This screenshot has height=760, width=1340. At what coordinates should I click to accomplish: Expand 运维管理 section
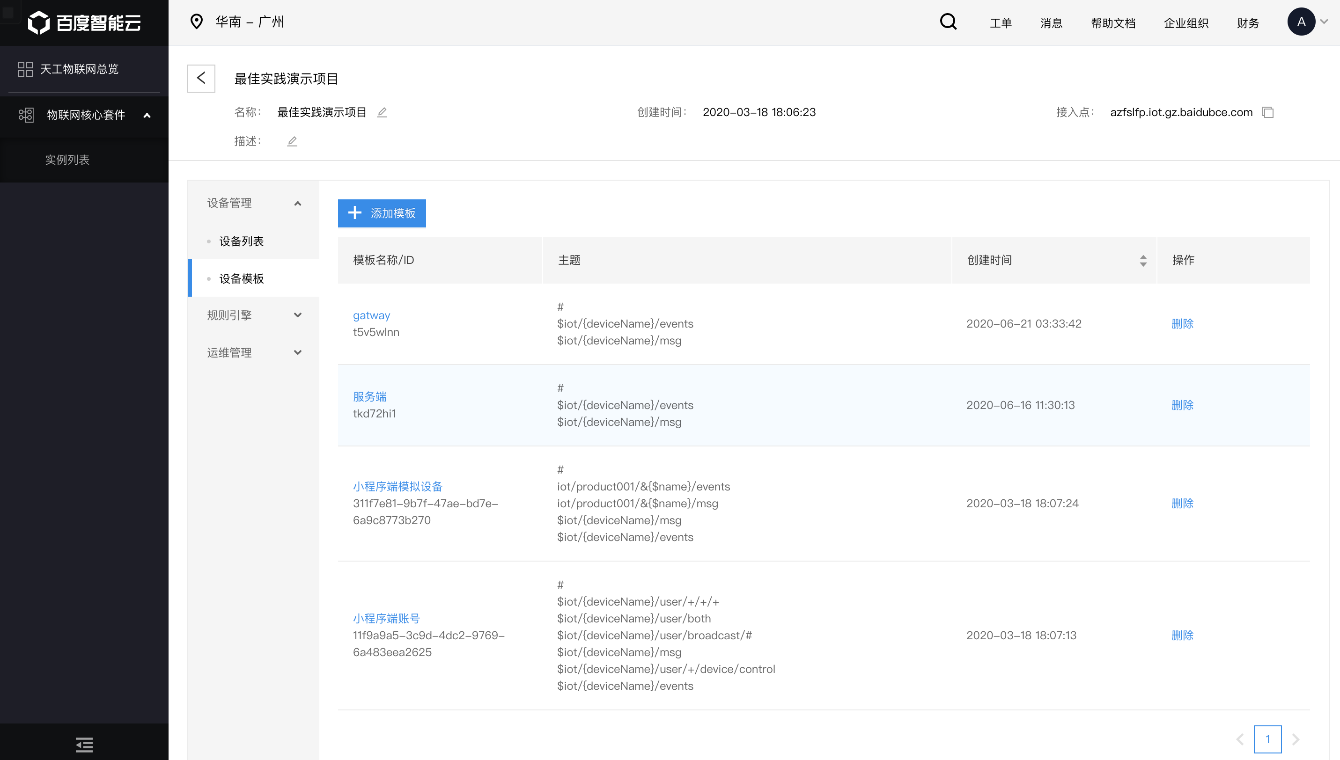(x=298, y=353)
